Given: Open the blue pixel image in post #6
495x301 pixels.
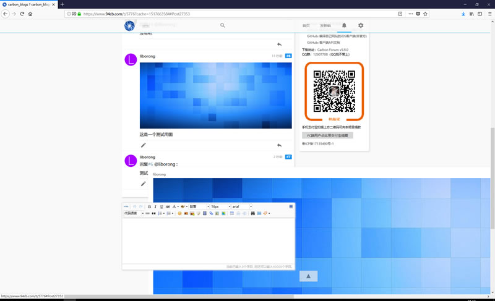Looking at the screenshot, I should [215, 96].
